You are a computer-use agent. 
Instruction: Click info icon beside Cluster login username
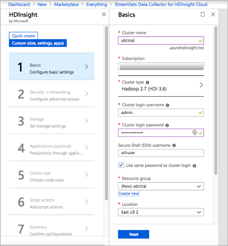167,105
